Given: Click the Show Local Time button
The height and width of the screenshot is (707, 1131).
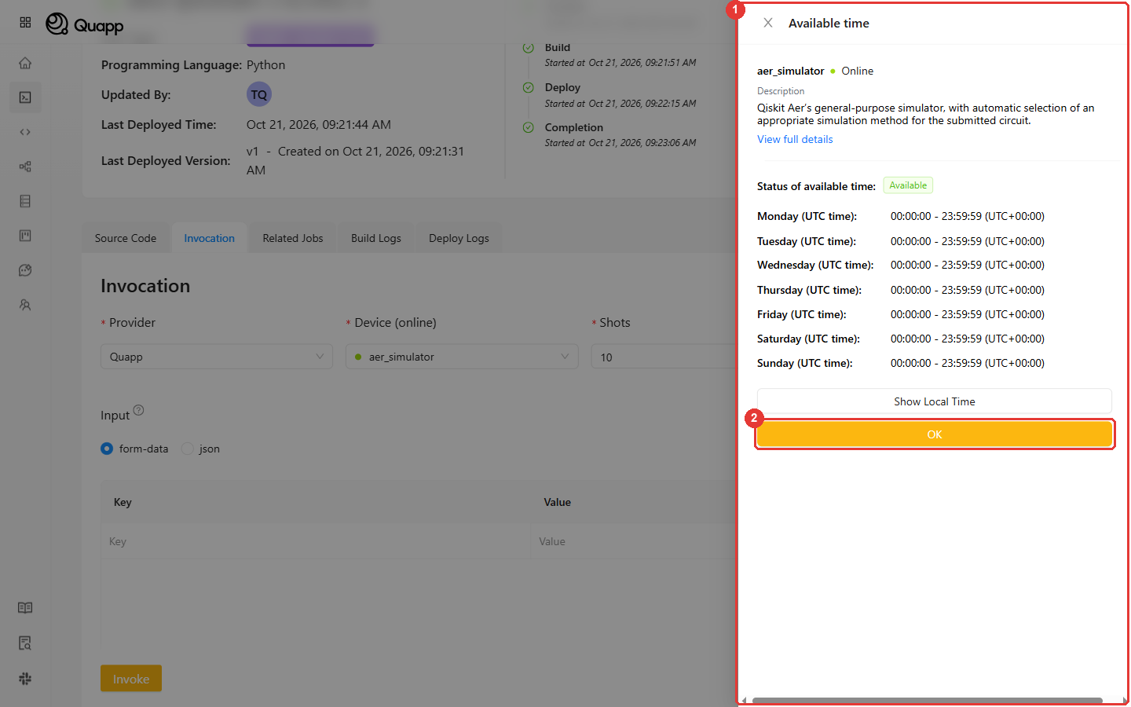Looking at the screenshot, I should [x=935, y=401].
